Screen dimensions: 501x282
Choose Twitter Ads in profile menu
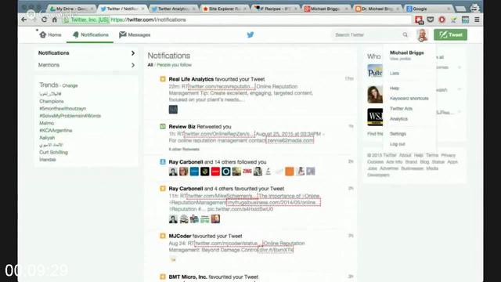point(401,108)
